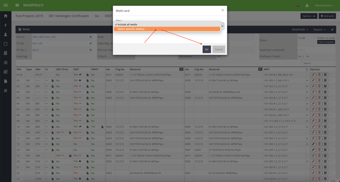Screen dimensions: 340x182
Task: Open the Administrator account dropdown
Action: click(324, 6)
